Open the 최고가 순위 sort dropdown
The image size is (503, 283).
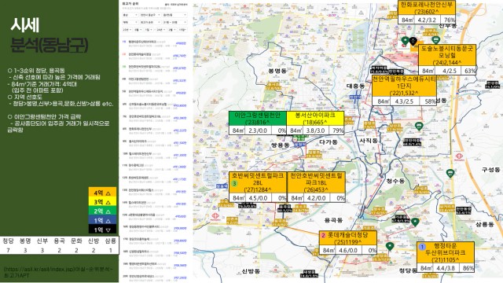150,23
